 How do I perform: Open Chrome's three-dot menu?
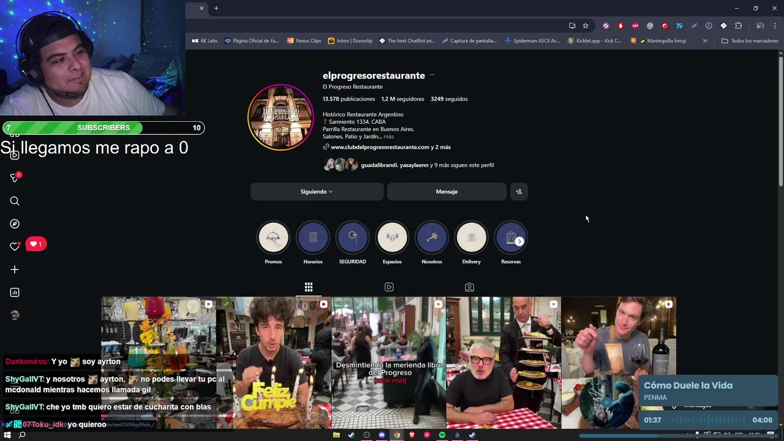(775, 26)
